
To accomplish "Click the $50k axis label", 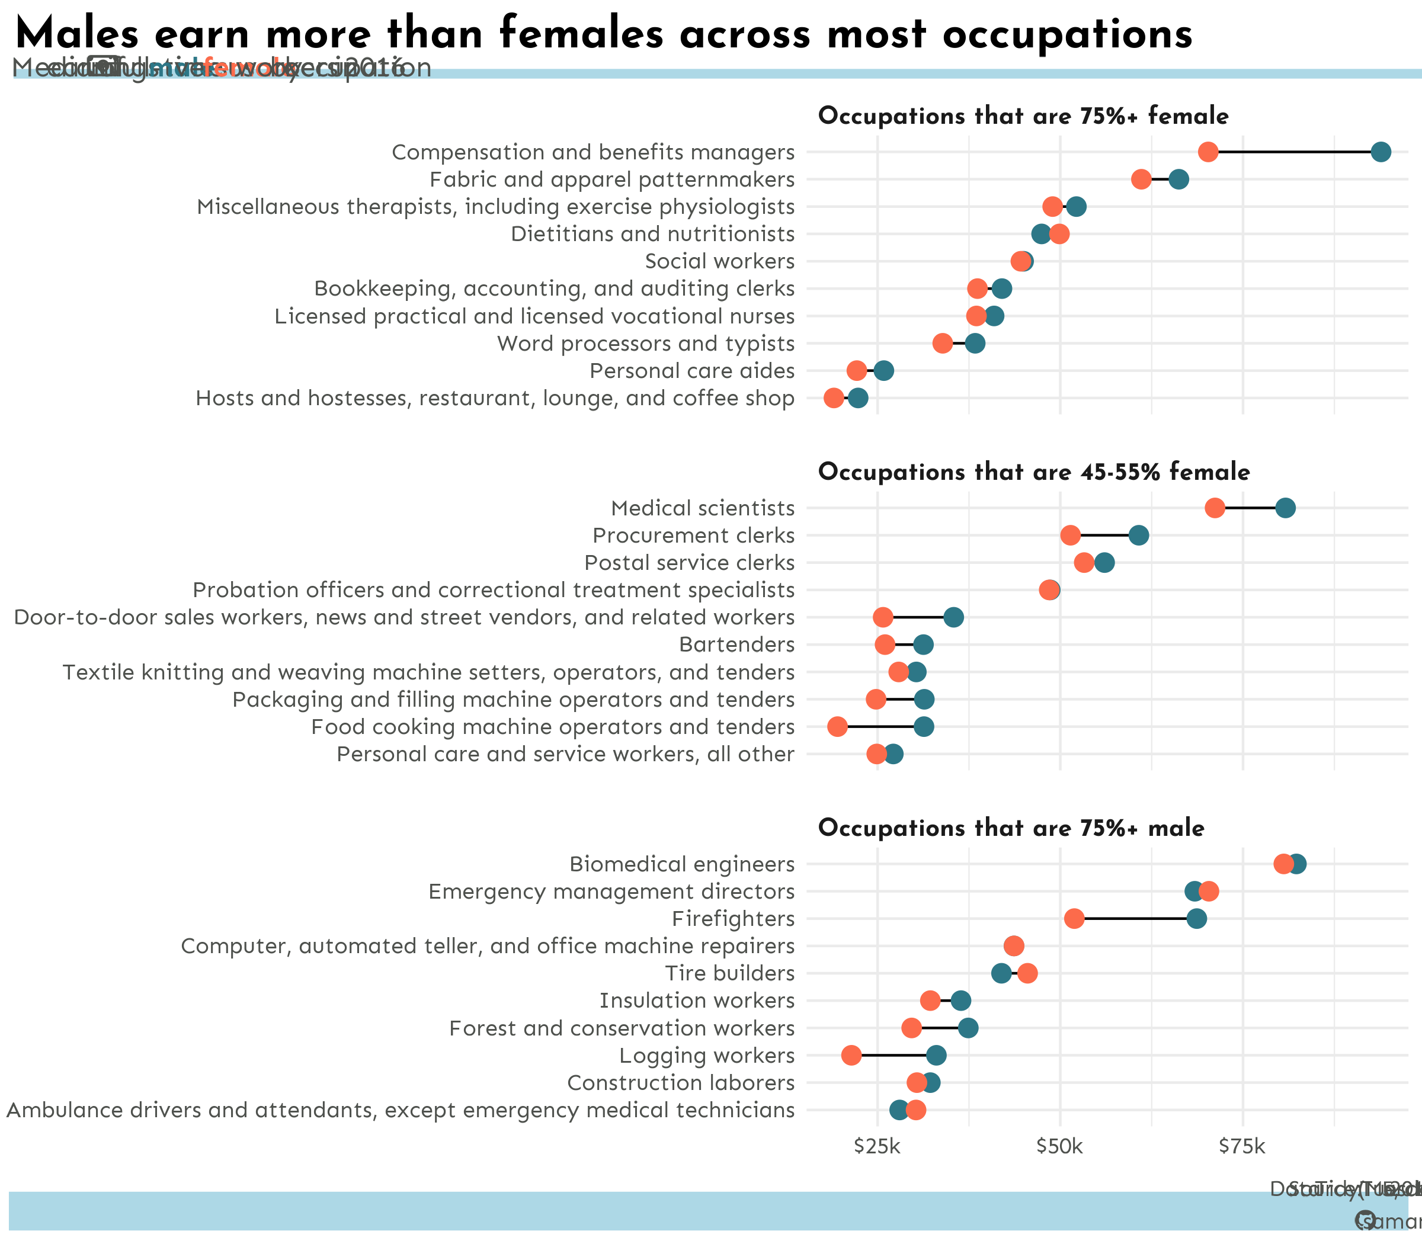I will 1059,1146.
